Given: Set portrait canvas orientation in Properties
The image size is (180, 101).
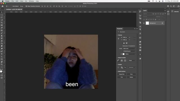Looking at the screenshot, I should point(124,43).
